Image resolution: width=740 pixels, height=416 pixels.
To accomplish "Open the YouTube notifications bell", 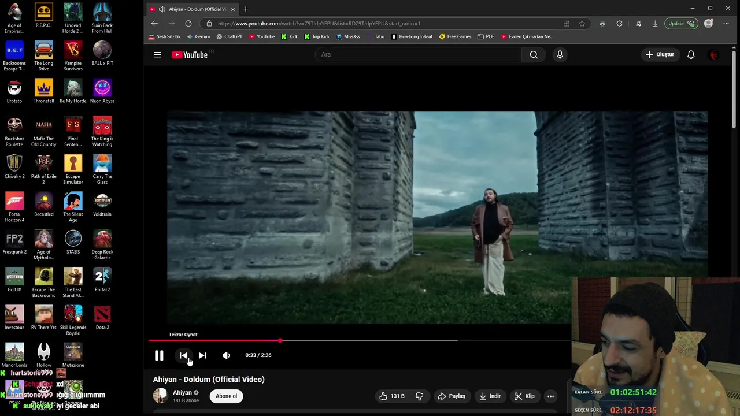I will click(691, 54).
